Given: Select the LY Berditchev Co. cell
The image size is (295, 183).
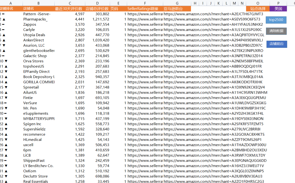Looking at the screenshot, I should coord(39,166).
